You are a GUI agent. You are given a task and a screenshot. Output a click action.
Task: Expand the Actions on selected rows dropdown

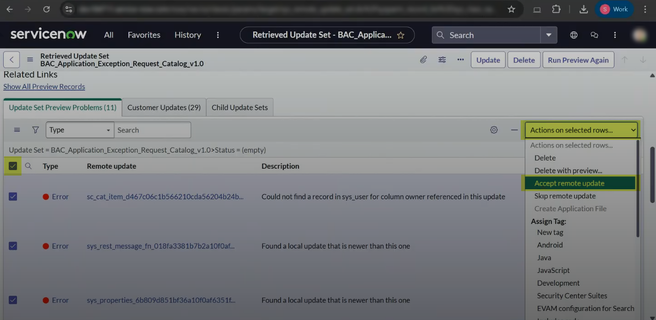click(582, 130)
